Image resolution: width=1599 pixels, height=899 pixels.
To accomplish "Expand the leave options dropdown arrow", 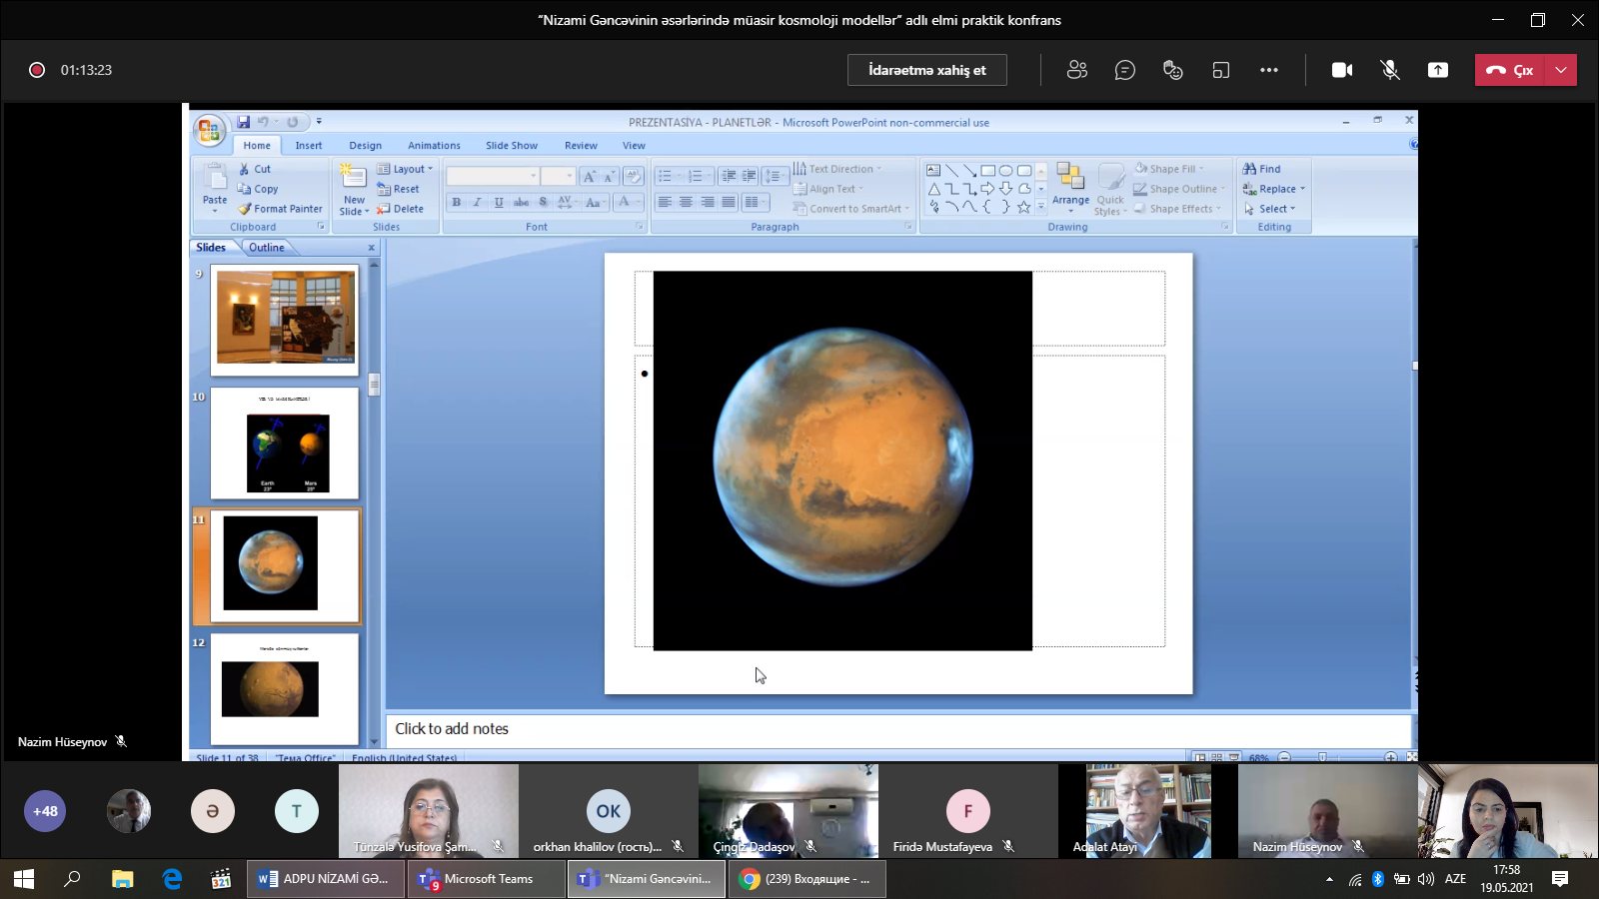I will tap(1560, 70).
